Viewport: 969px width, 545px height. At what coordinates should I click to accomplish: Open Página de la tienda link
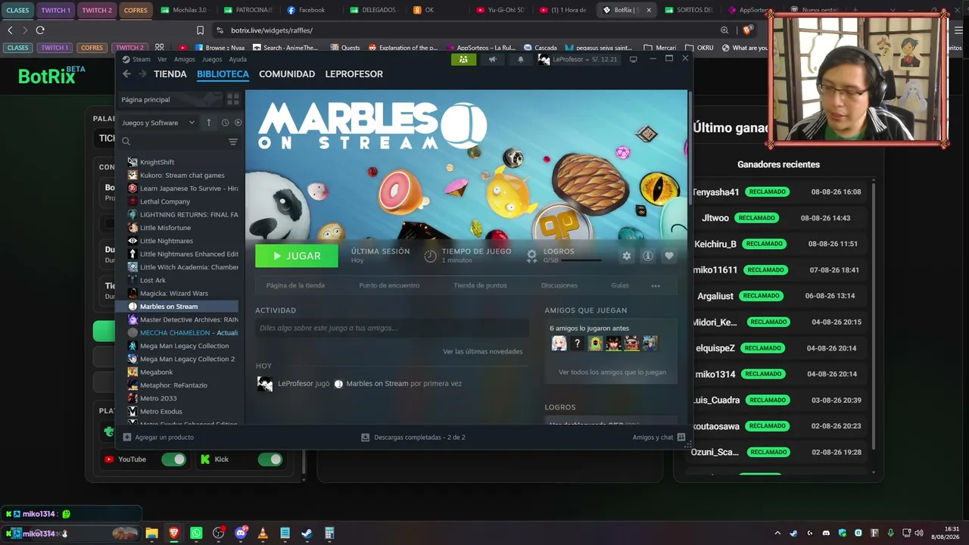click(295, 285)
